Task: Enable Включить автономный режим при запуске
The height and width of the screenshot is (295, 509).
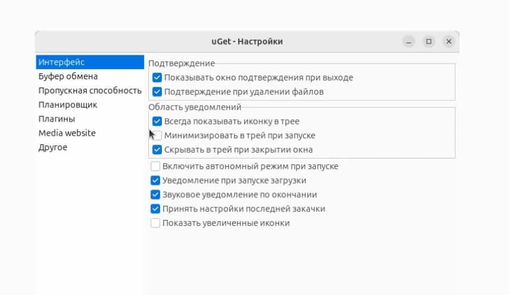Action: tap(155, 166)
